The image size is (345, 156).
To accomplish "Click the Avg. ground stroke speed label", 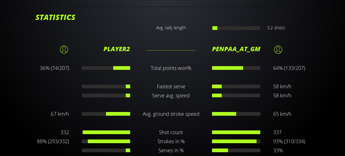I will pyautogui.click(x=171, y=114).
